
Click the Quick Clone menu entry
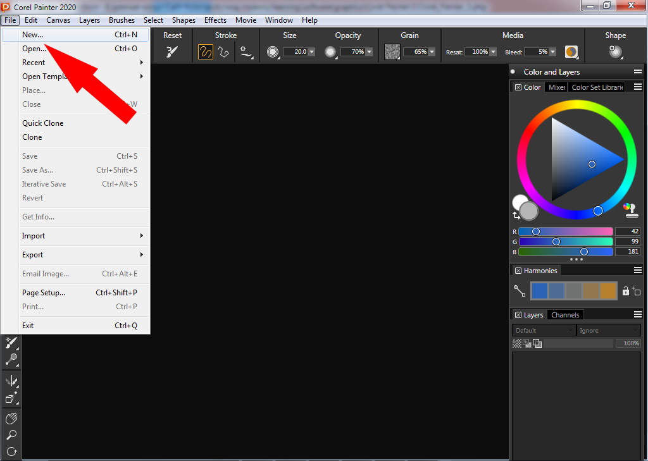43,123
